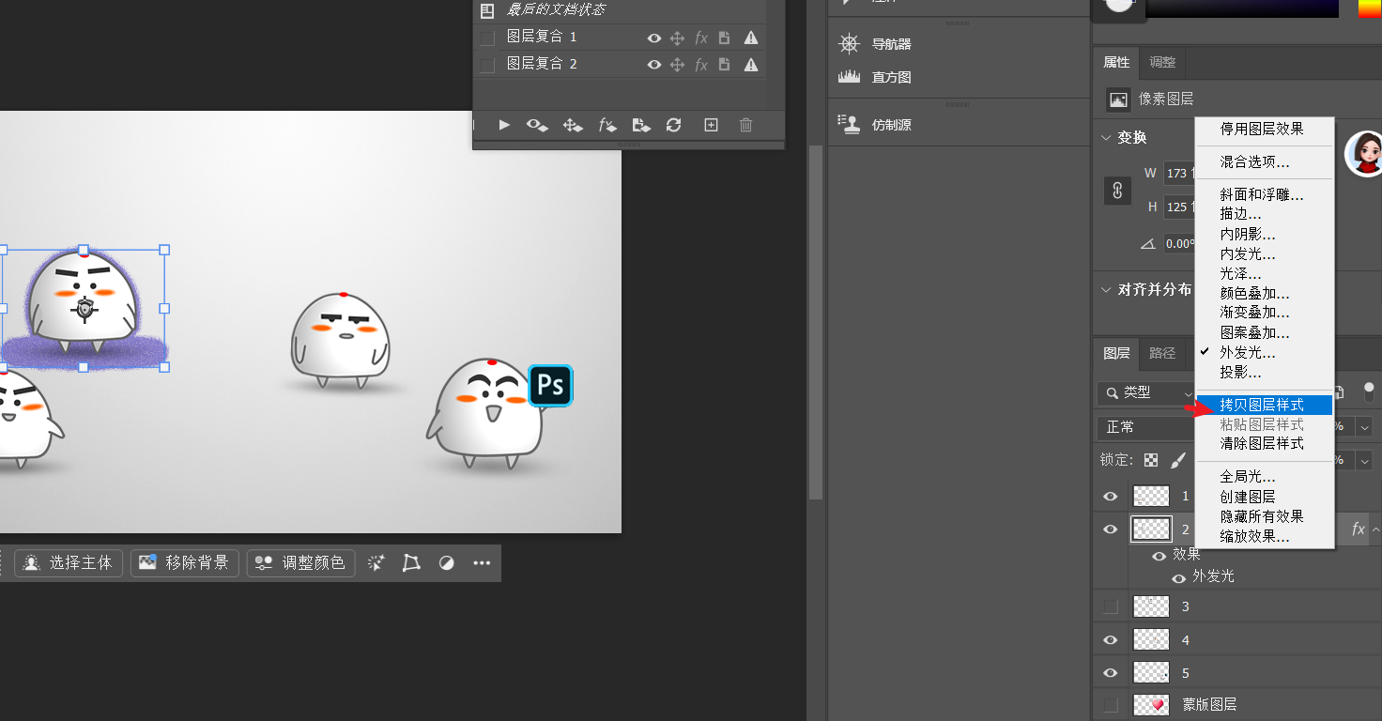Click the sparkle generate icon in contextual bar
The width and height of the screenshot is (1382, 721).
coord(376,562)
